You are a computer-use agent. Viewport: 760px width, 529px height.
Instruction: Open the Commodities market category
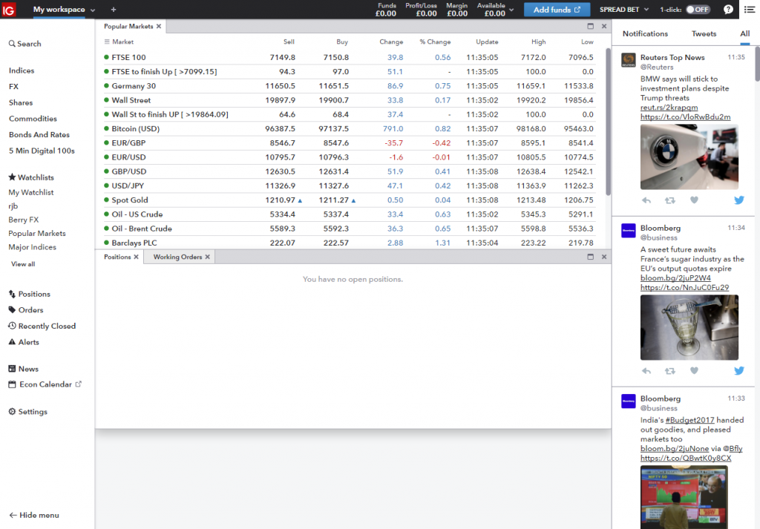pos(33,119)
